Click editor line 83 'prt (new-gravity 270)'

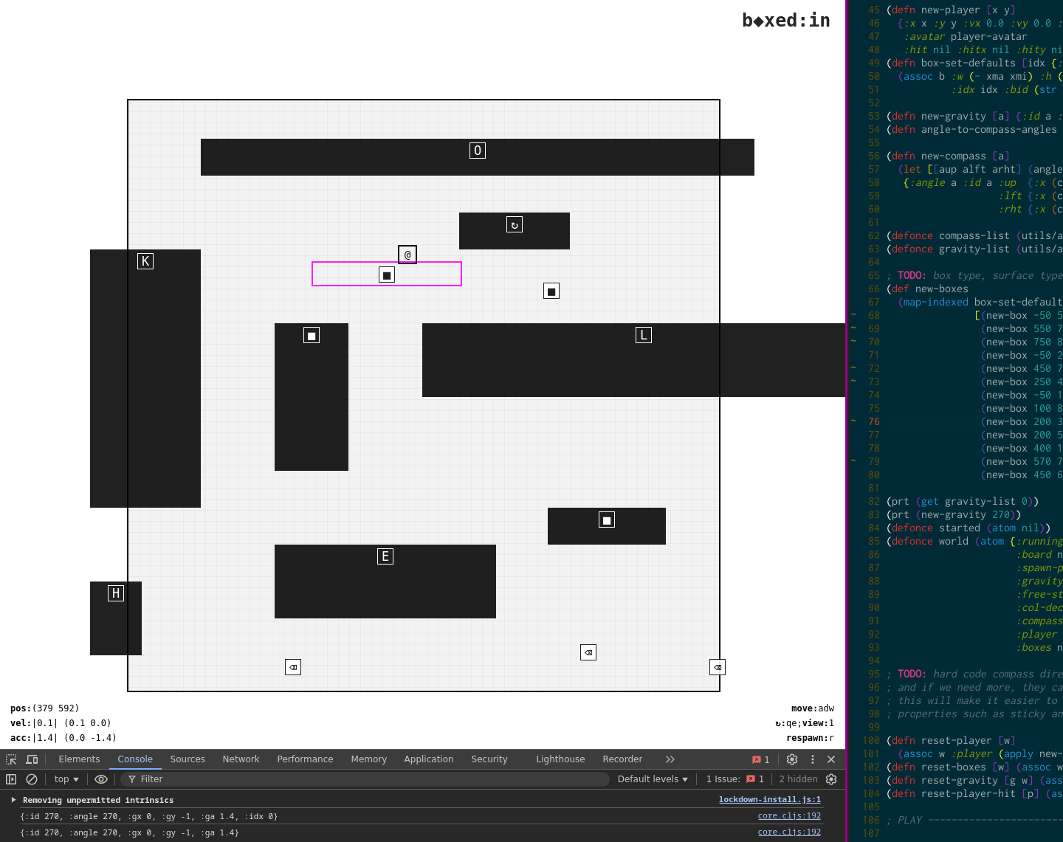coord(953,515)
